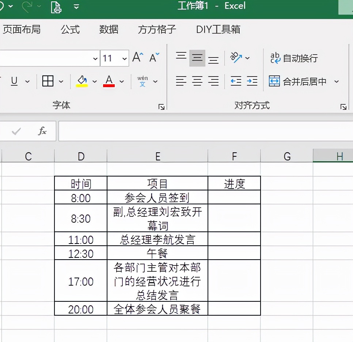
Task: Toggle Align Left for the selection
Action: pos(181,81)
